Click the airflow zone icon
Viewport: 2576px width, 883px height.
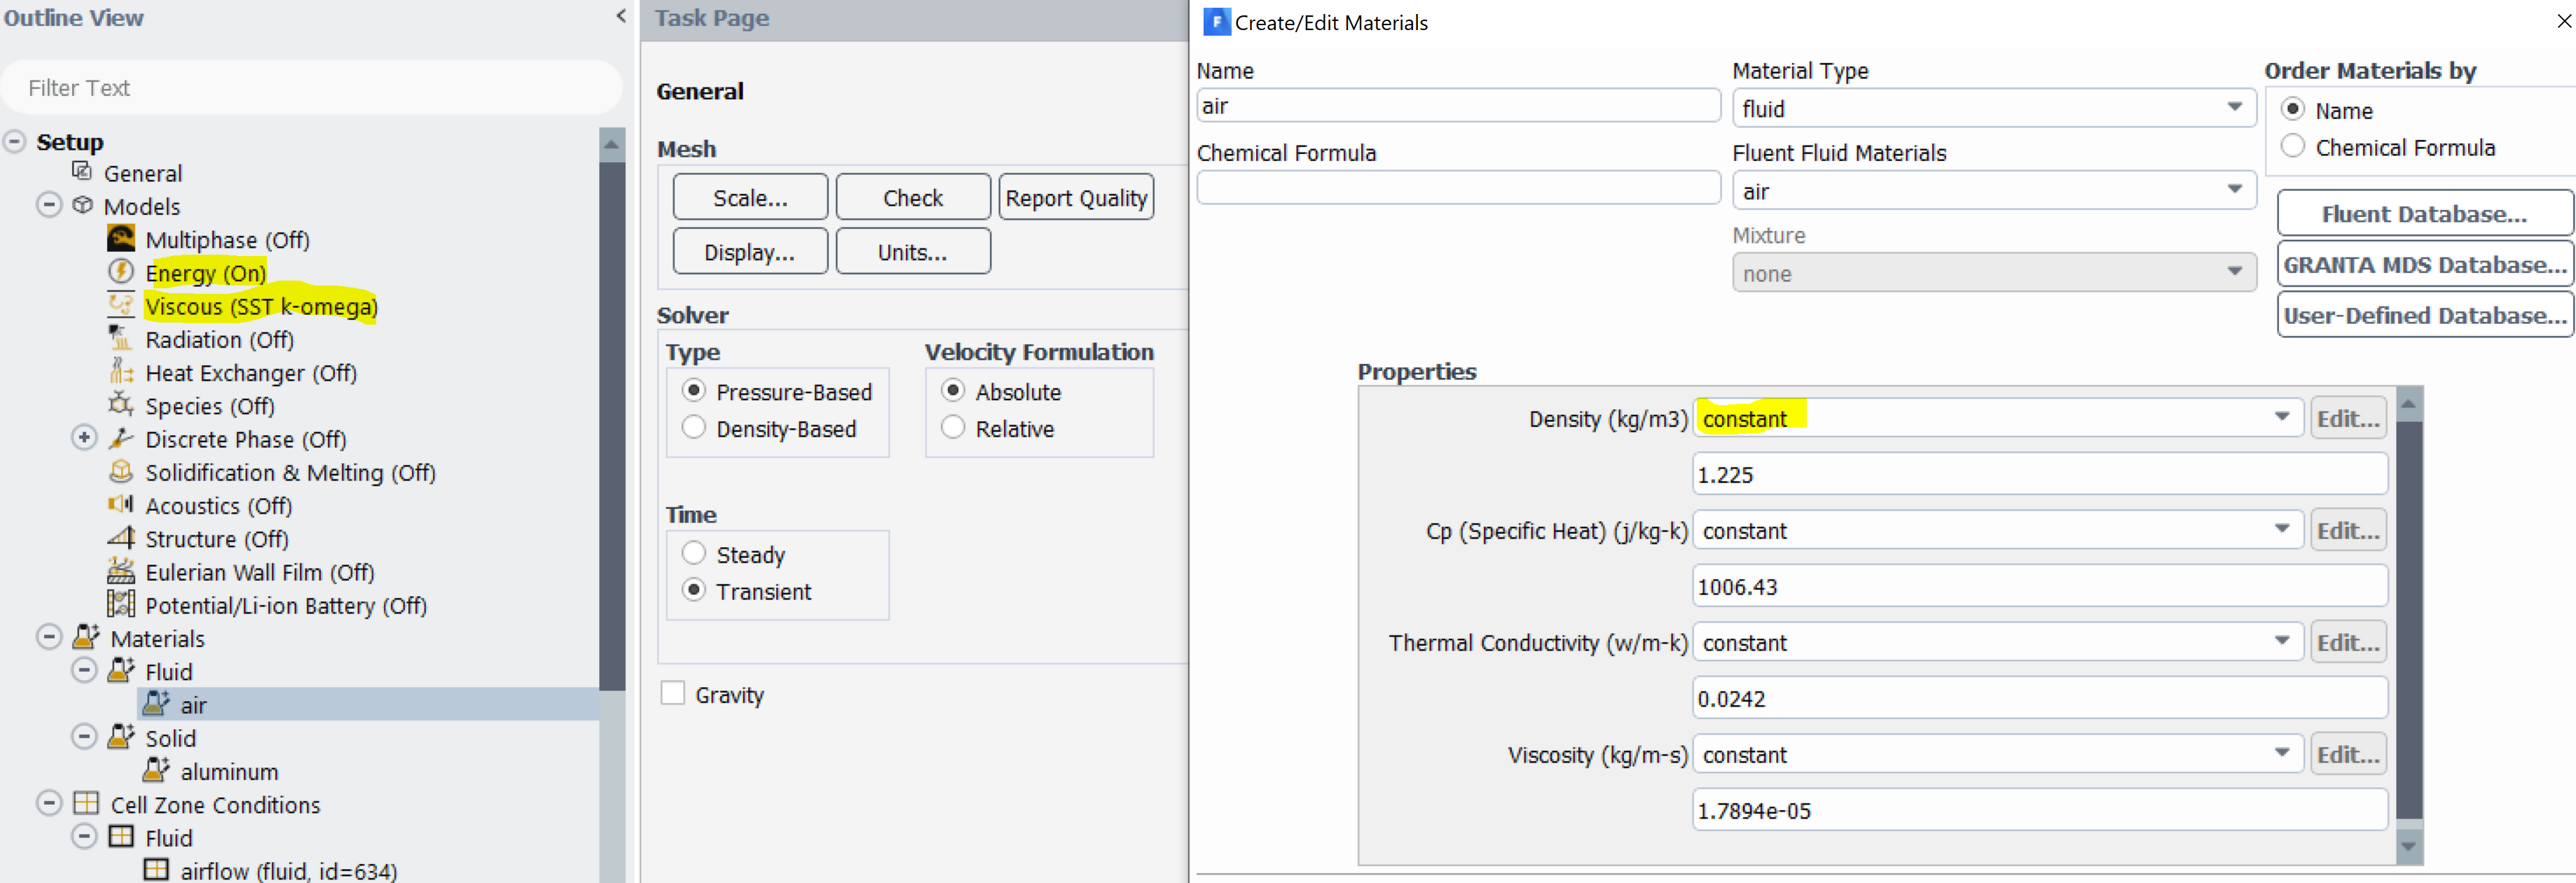[x=156, y=869]
